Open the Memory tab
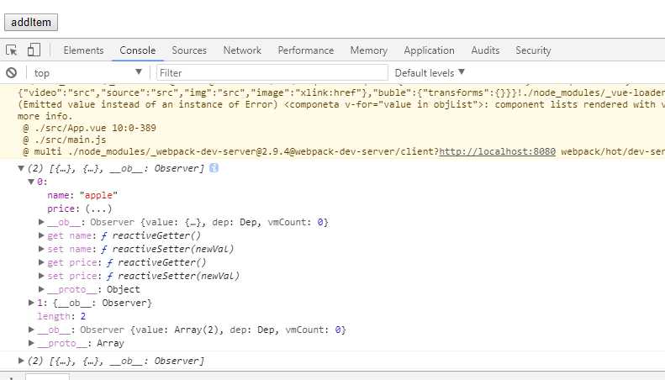Viewport: 665px width, 380px height. pos(368,50)
